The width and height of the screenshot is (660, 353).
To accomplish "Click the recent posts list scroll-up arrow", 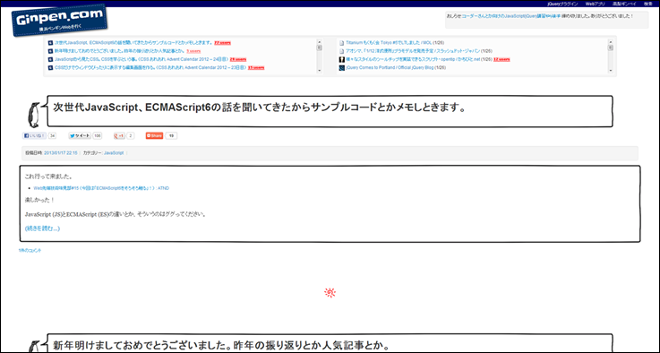I will [x=319, y=42].
